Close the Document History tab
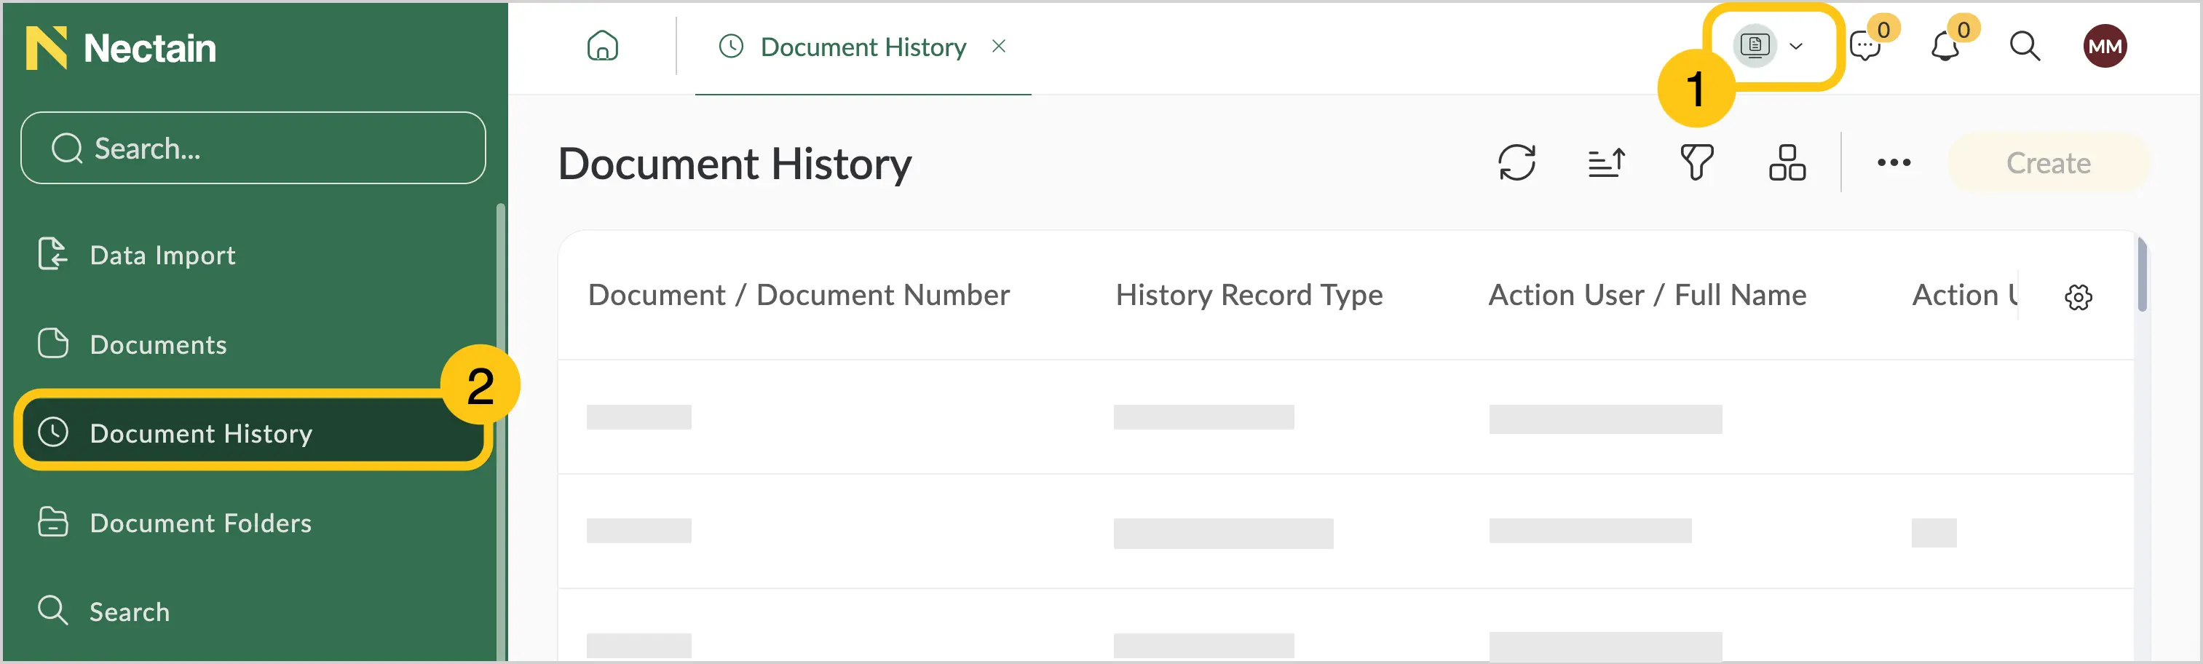The image size is (2203, 664). pyautogui.click(x=998, y=46)
